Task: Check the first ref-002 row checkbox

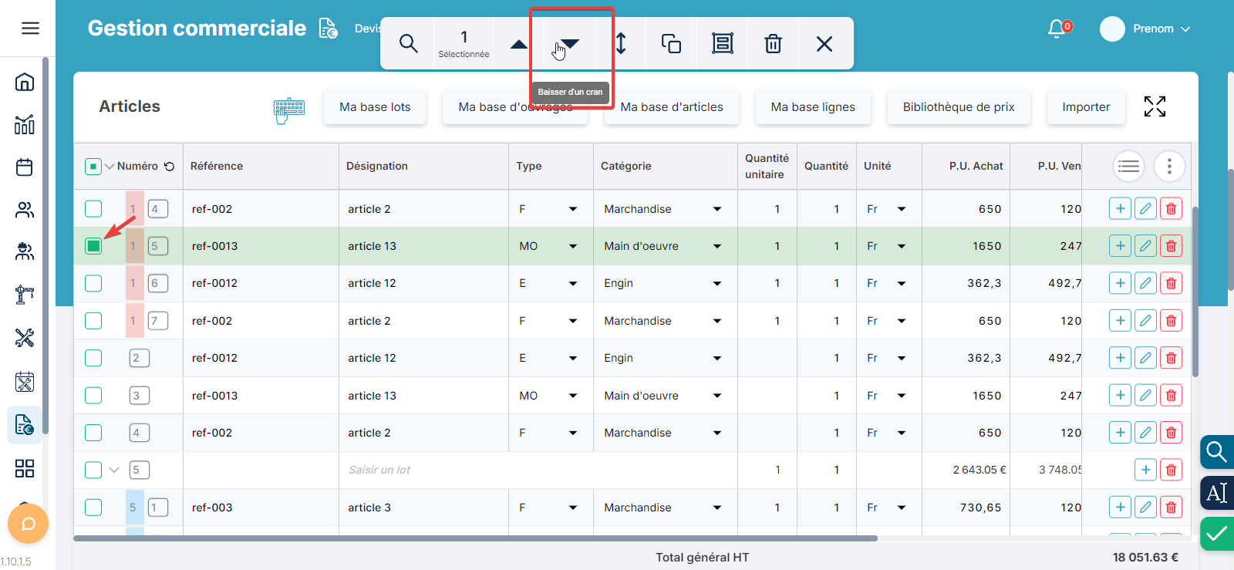Action: (93, 209)
